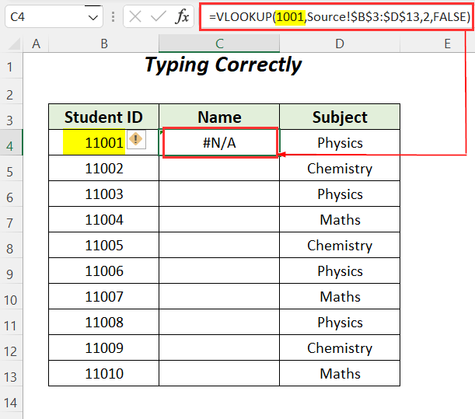
Task: Click the Name Box showing C4
Action: coord(54,16)
